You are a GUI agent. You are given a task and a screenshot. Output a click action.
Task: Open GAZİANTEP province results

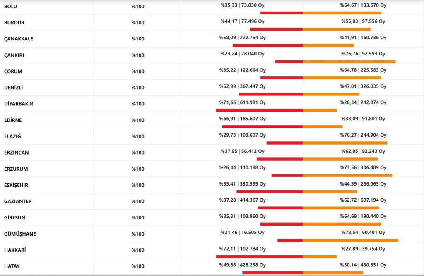pyautogui.click(x=18, y=201)
